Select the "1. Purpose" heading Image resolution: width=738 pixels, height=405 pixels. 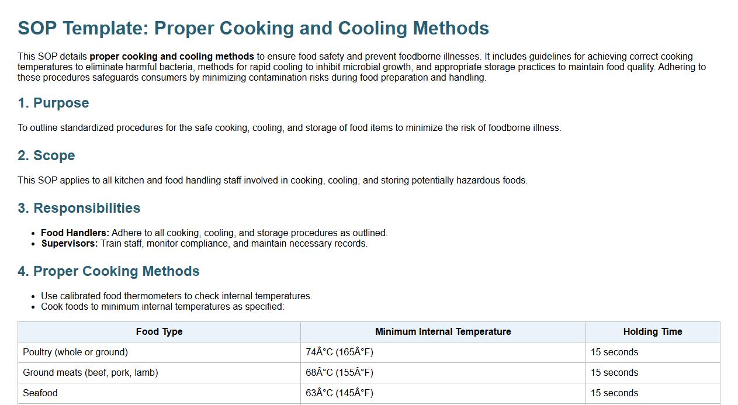tap(53, 103)
